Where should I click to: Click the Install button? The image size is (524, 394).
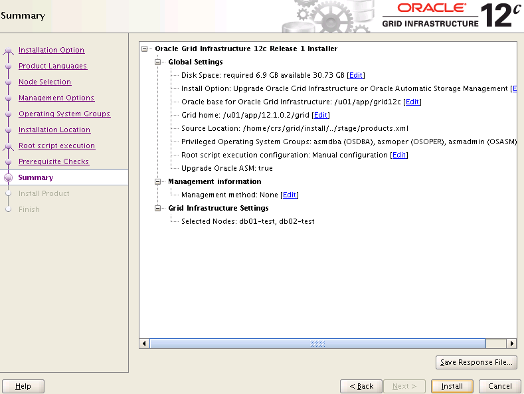tap(452, 386)
